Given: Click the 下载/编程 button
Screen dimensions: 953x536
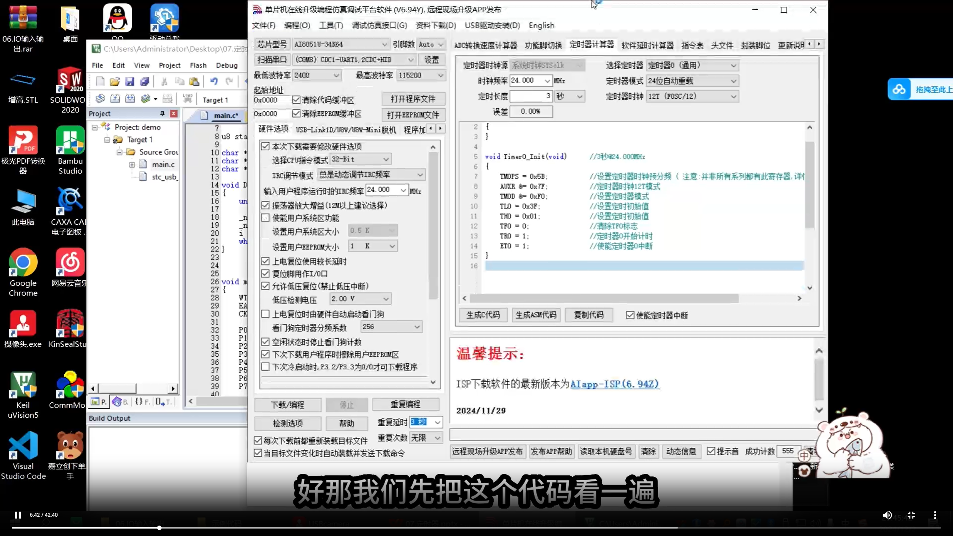Looking at the screenshot, I should point(287,405).
